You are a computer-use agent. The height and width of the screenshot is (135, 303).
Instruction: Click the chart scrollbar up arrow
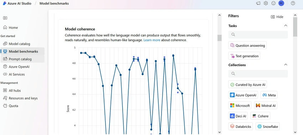pyautogui.click(x=220, y=15)
